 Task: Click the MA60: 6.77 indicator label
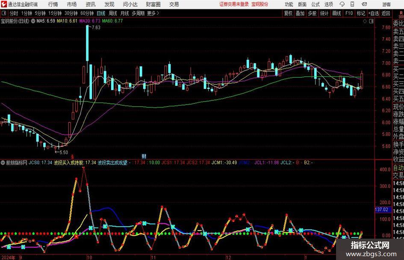(112, 21)
